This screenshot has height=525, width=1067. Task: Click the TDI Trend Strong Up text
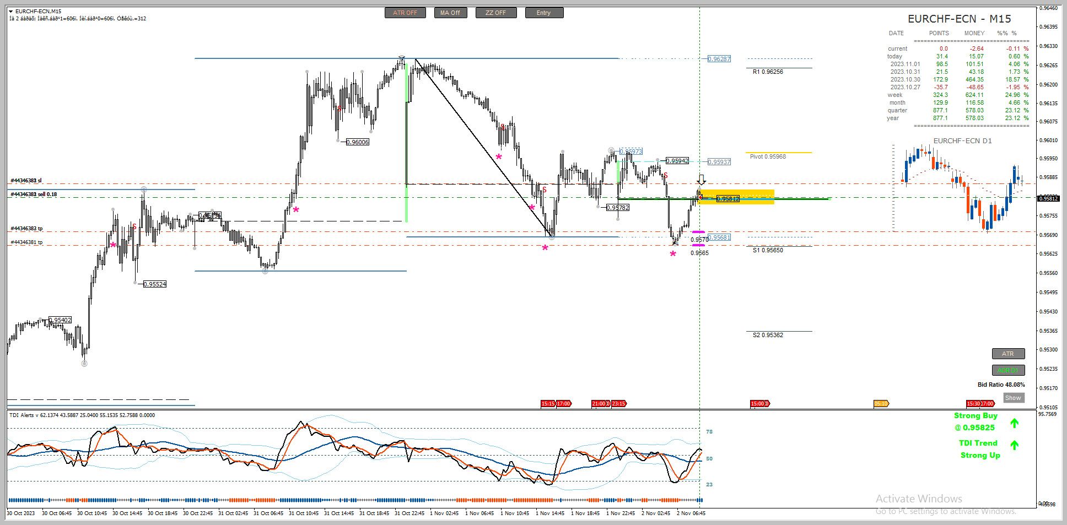pyautogui.click(x=979, y=449)
